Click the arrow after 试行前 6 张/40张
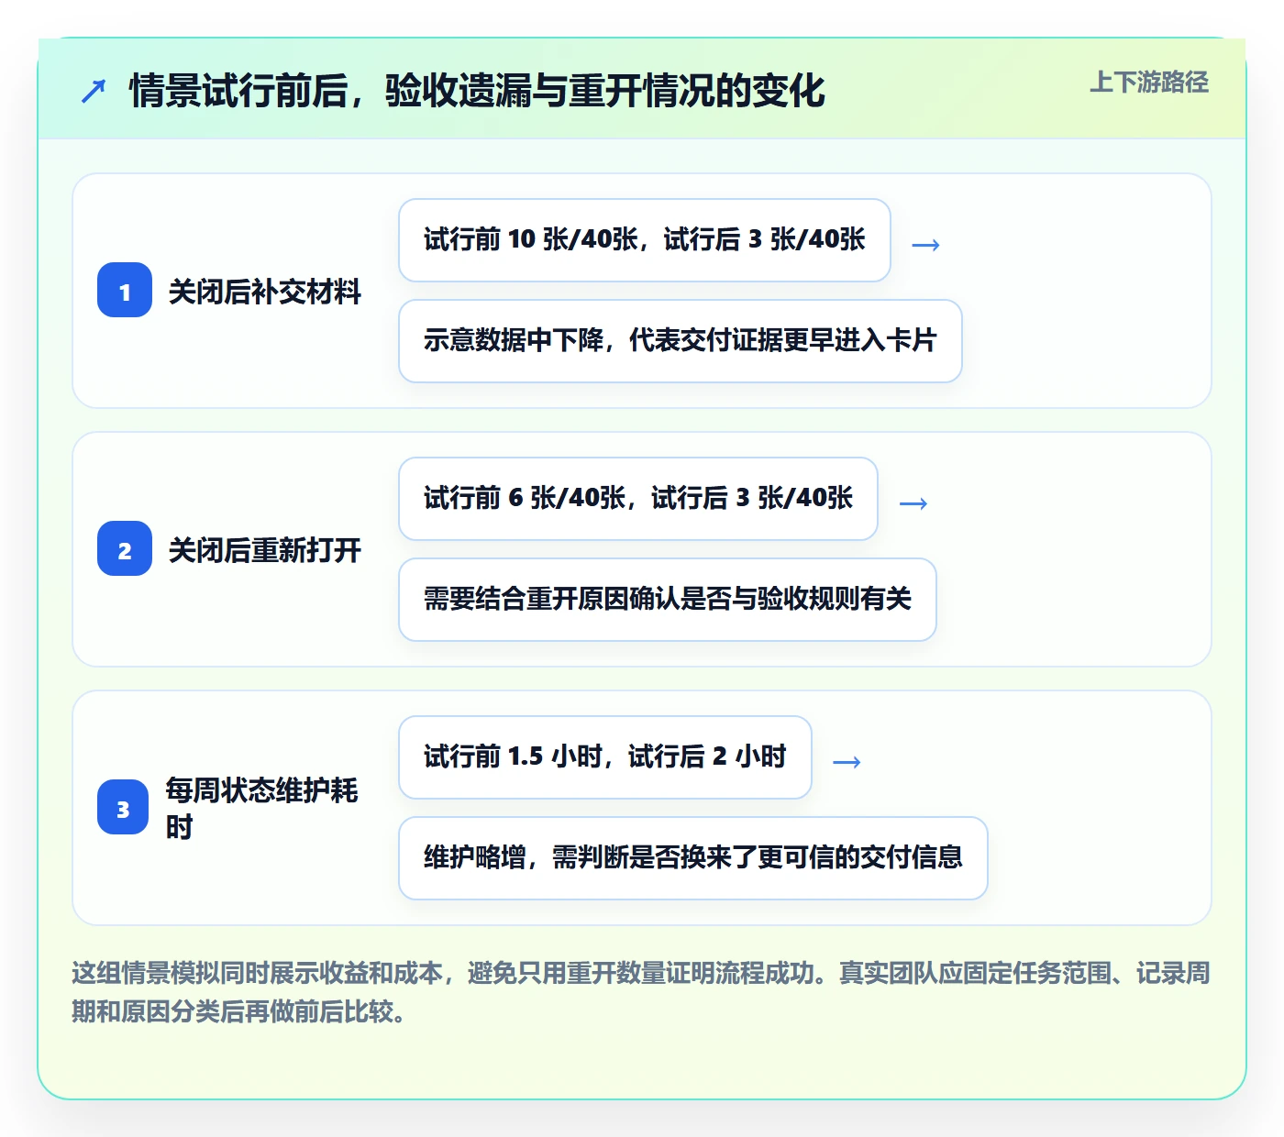The image size is (1284, 1137). click(x=913, y=503)
